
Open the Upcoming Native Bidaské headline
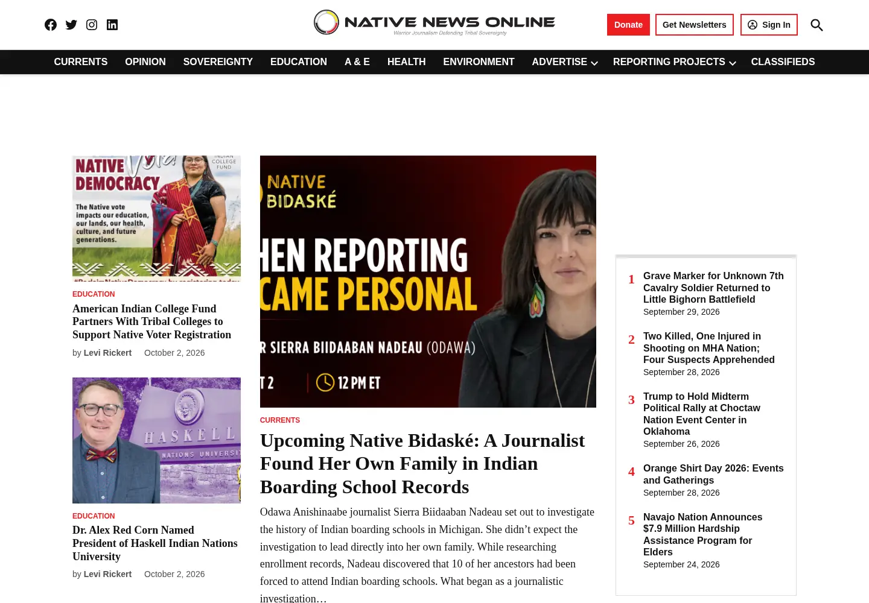point(422,464)
